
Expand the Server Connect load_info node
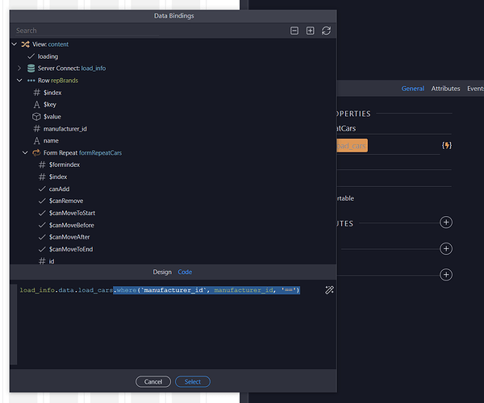pyautogui.click(x=20, y=69)
